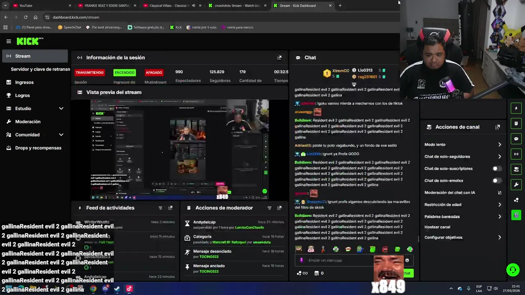Click Hostear canal
Viewport: 525px width, 295px height.
coord(437,227)
